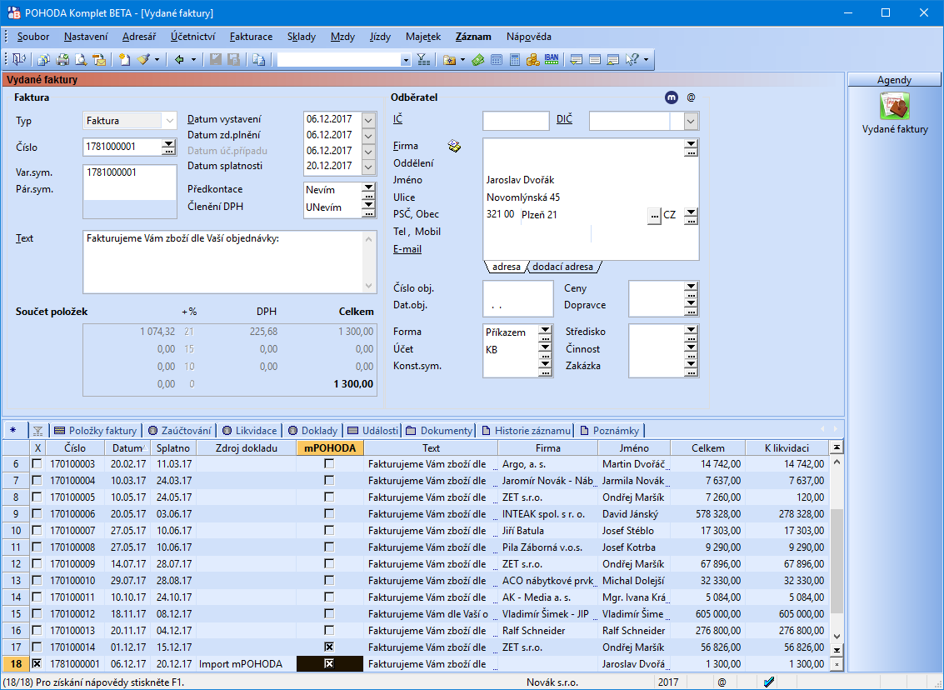Click the starred folder toolbar icon
This screenshot has width=944, height=690.
click(449, 60)
